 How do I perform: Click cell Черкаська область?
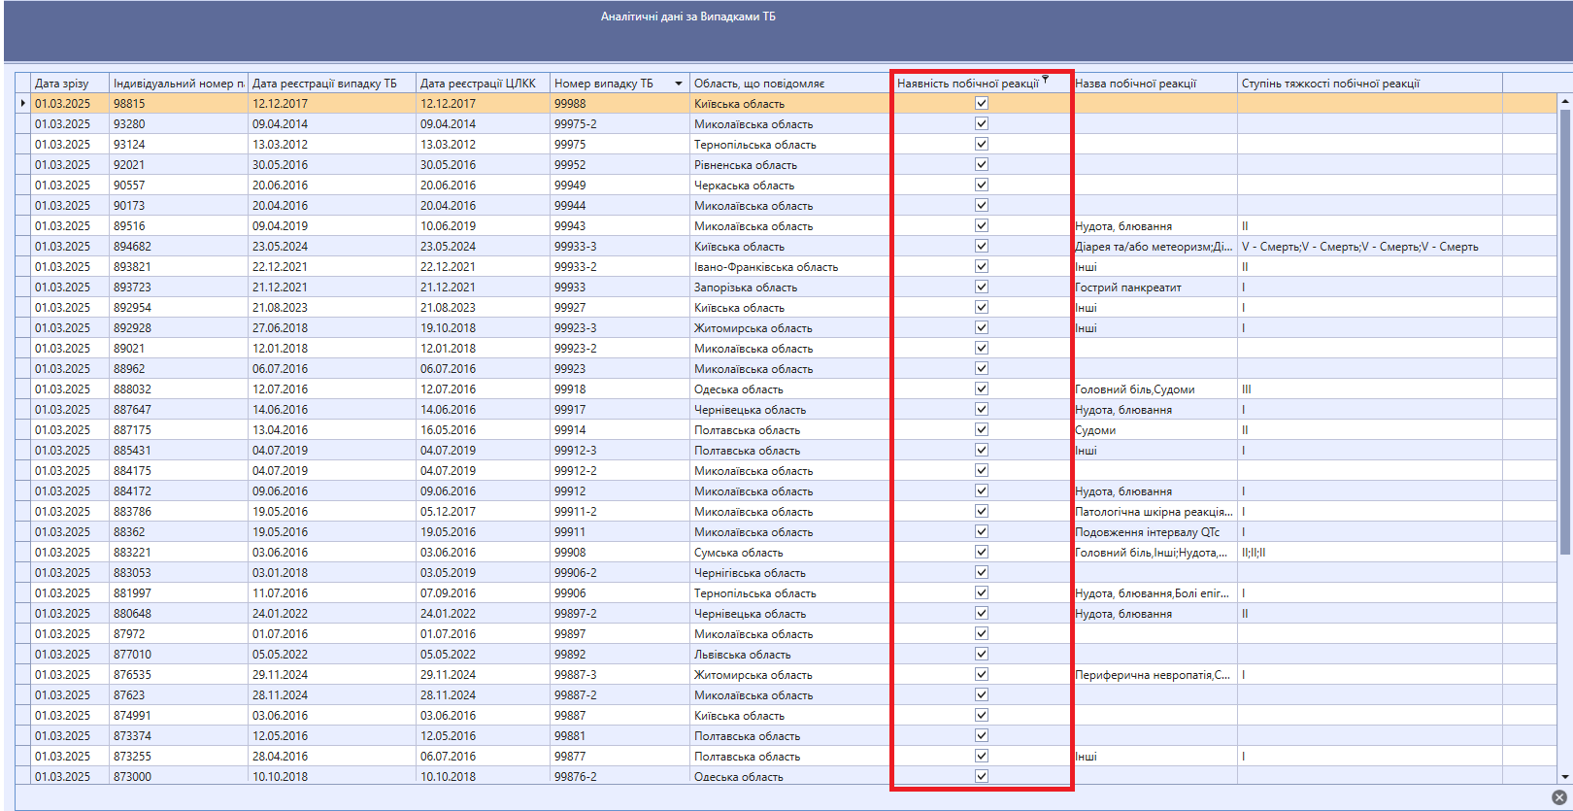pyautogui.click(x=791, y=186)
